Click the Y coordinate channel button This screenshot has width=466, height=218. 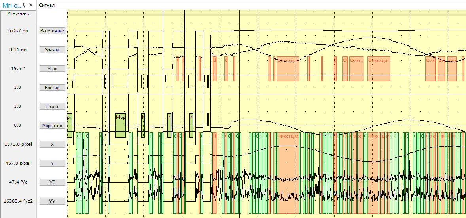[x=52, y=163]
